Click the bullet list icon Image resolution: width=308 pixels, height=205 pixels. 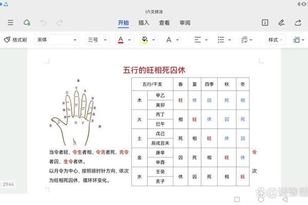coord(221,40)
